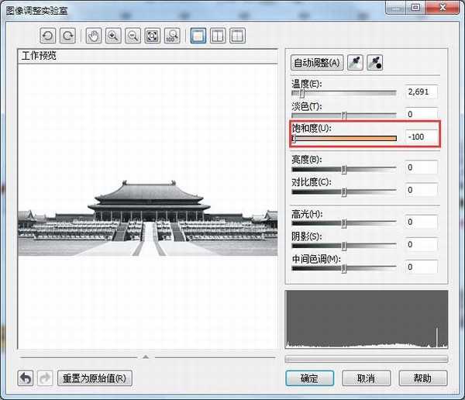Click the 温度 temperature value field
Viewport: 465px width, 400px height.
click(x=421, y=91)
